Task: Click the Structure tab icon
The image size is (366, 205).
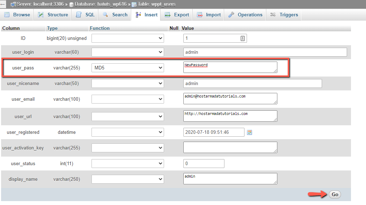Action: click(41, 15)
